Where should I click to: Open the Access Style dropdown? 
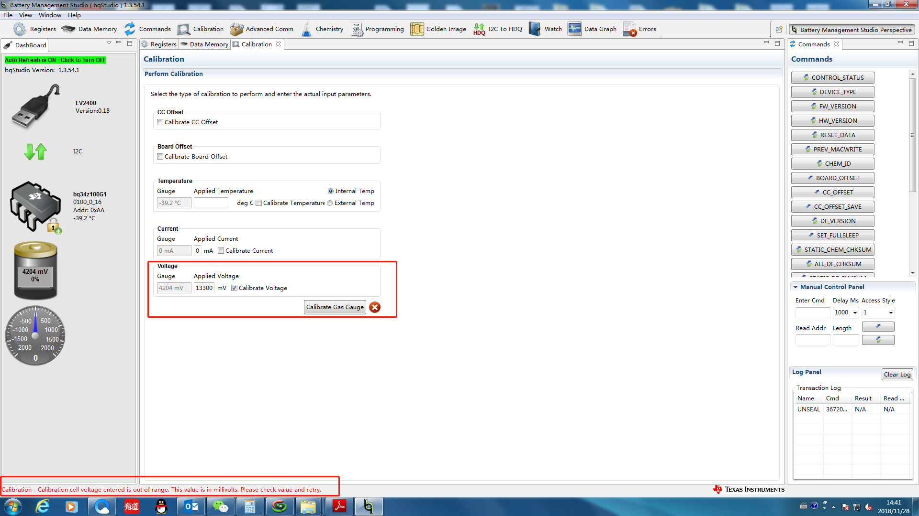(x=891, y=313)
